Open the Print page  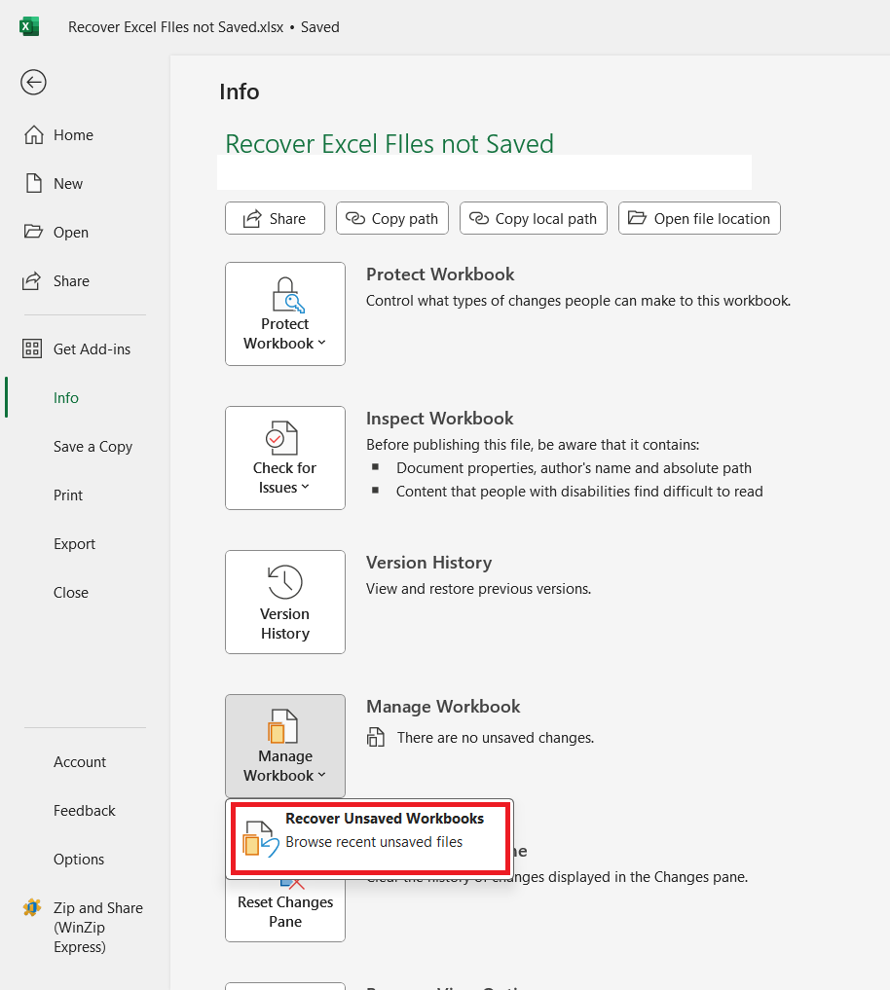click(x=67, y=495)
